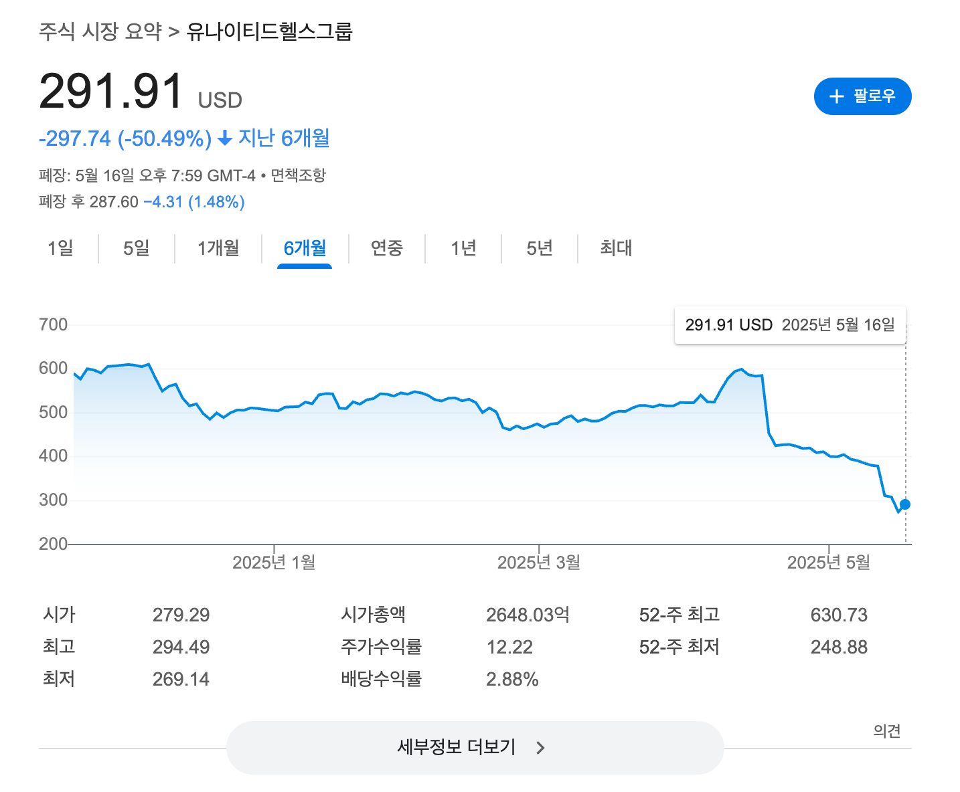Click the plus icon in 팔로우 button
The image size is (960, 792).
[836, 96]
